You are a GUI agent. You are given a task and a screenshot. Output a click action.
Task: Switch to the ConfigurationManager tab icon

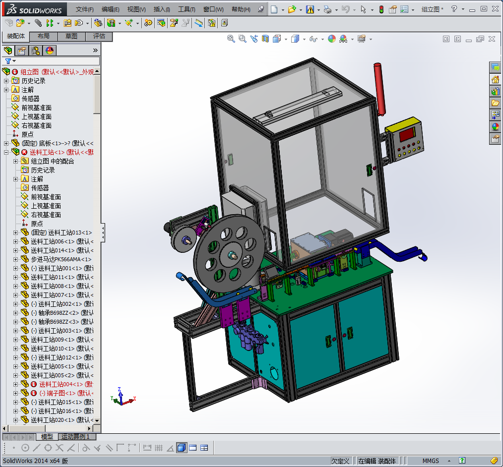35,50
